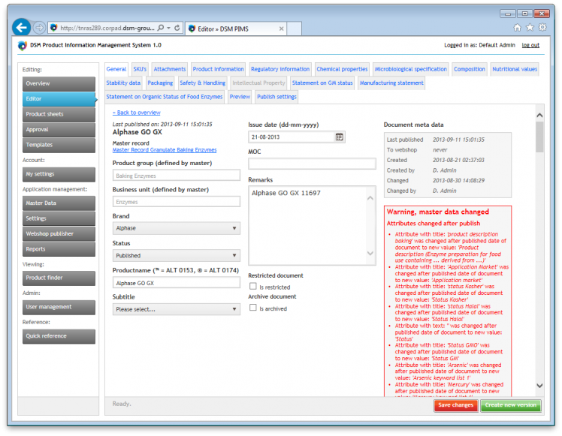Click the browser back arrow button
The width and height of the screenshot is (562, 436).
pyautogui.click(x=22, y=28)
